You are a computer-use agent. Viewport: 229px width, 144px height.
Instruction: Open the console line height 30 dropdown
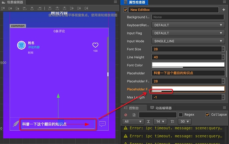coord(185,121)
